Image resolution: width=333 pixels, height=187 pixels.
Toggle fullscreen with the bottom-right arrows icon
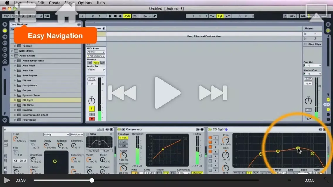pyautogui.click(x=327, y=180)
